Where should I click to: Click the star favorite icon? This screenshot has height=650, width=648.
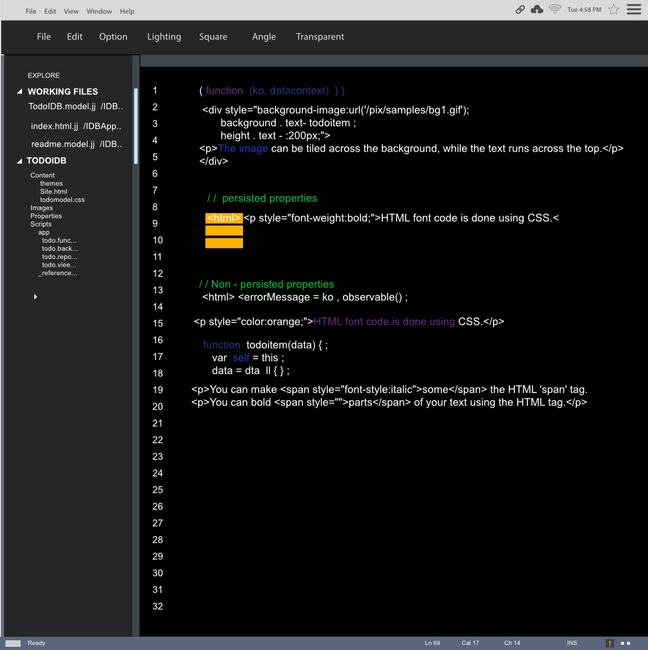613,10
